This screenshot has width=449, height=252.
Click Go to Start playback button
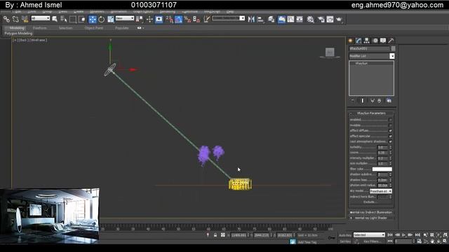point(390,235)
